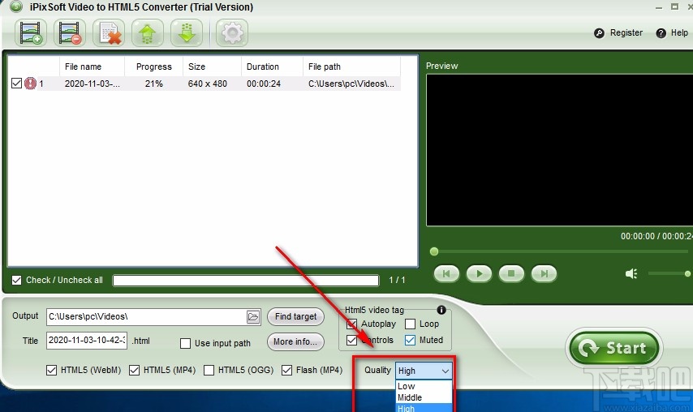Image resolution: width=693 pixels, height=412 pixels.
Task: Maximize the iPixSoft converter window
Action: [x=674, y=6]
